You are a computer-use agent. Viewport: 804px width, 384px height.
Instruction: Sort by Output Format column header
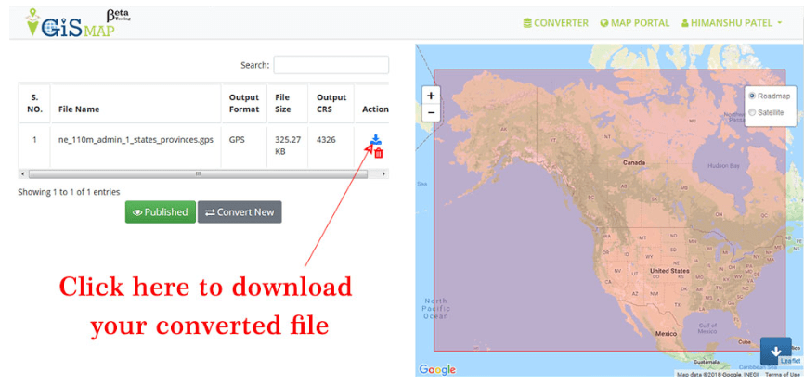[244, 104]
